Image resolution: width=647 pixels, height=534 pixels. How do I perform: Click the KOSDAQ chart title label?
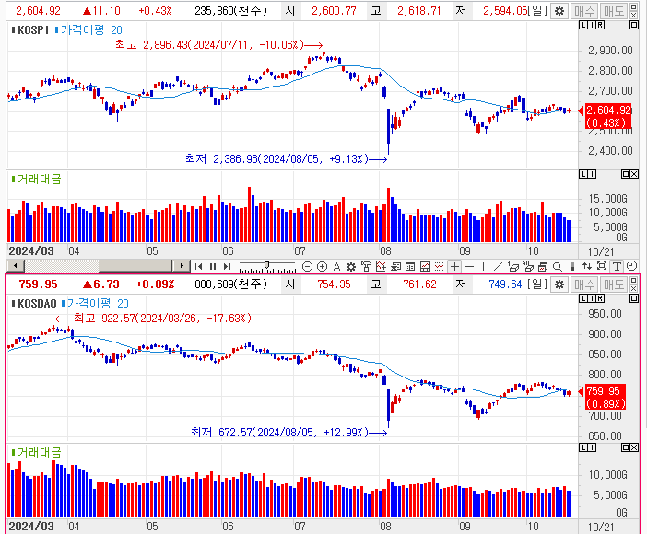(37, 304)
